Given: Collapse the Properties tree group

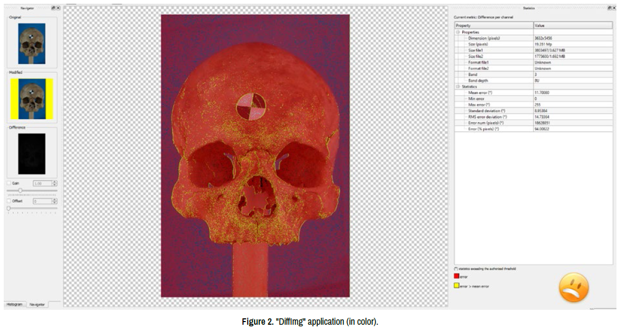Looking at the screenshot, I should click(x=458, y=32).
